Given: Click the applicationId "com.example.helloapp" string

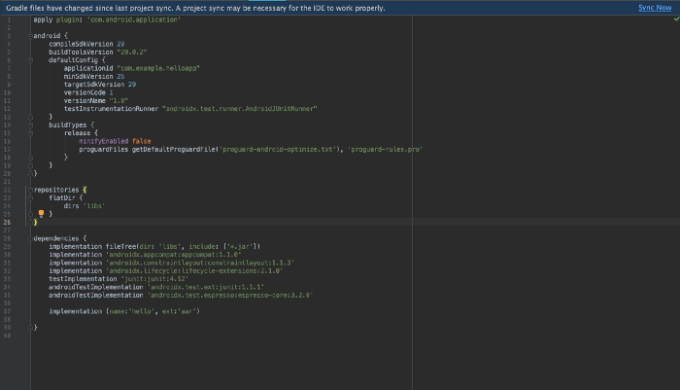Looking at the screenshot, I should click(158, 68).
